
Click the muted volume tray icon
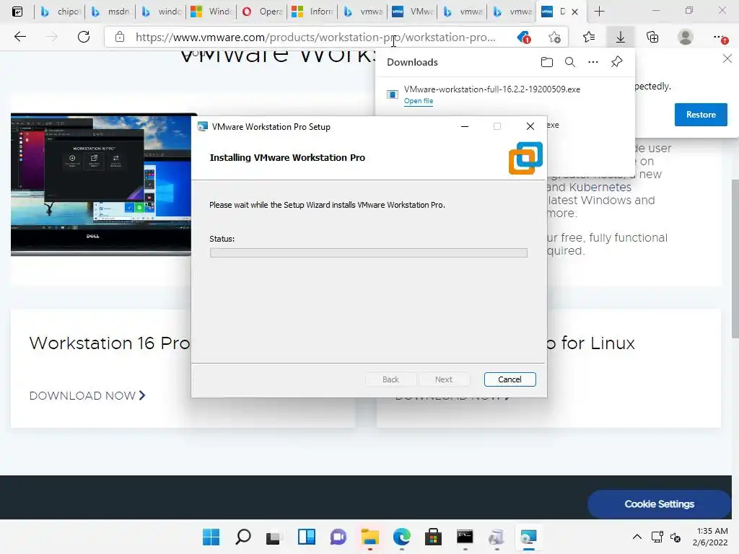[675, 537]
